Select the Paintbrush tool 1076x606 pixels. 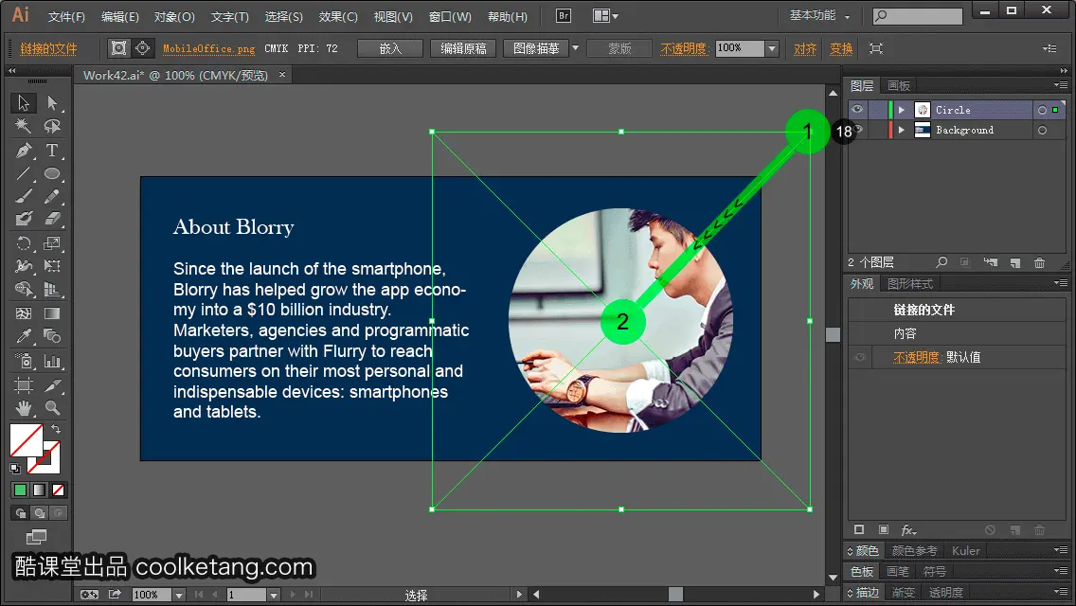pyautogui.click(x=24, y=197)
